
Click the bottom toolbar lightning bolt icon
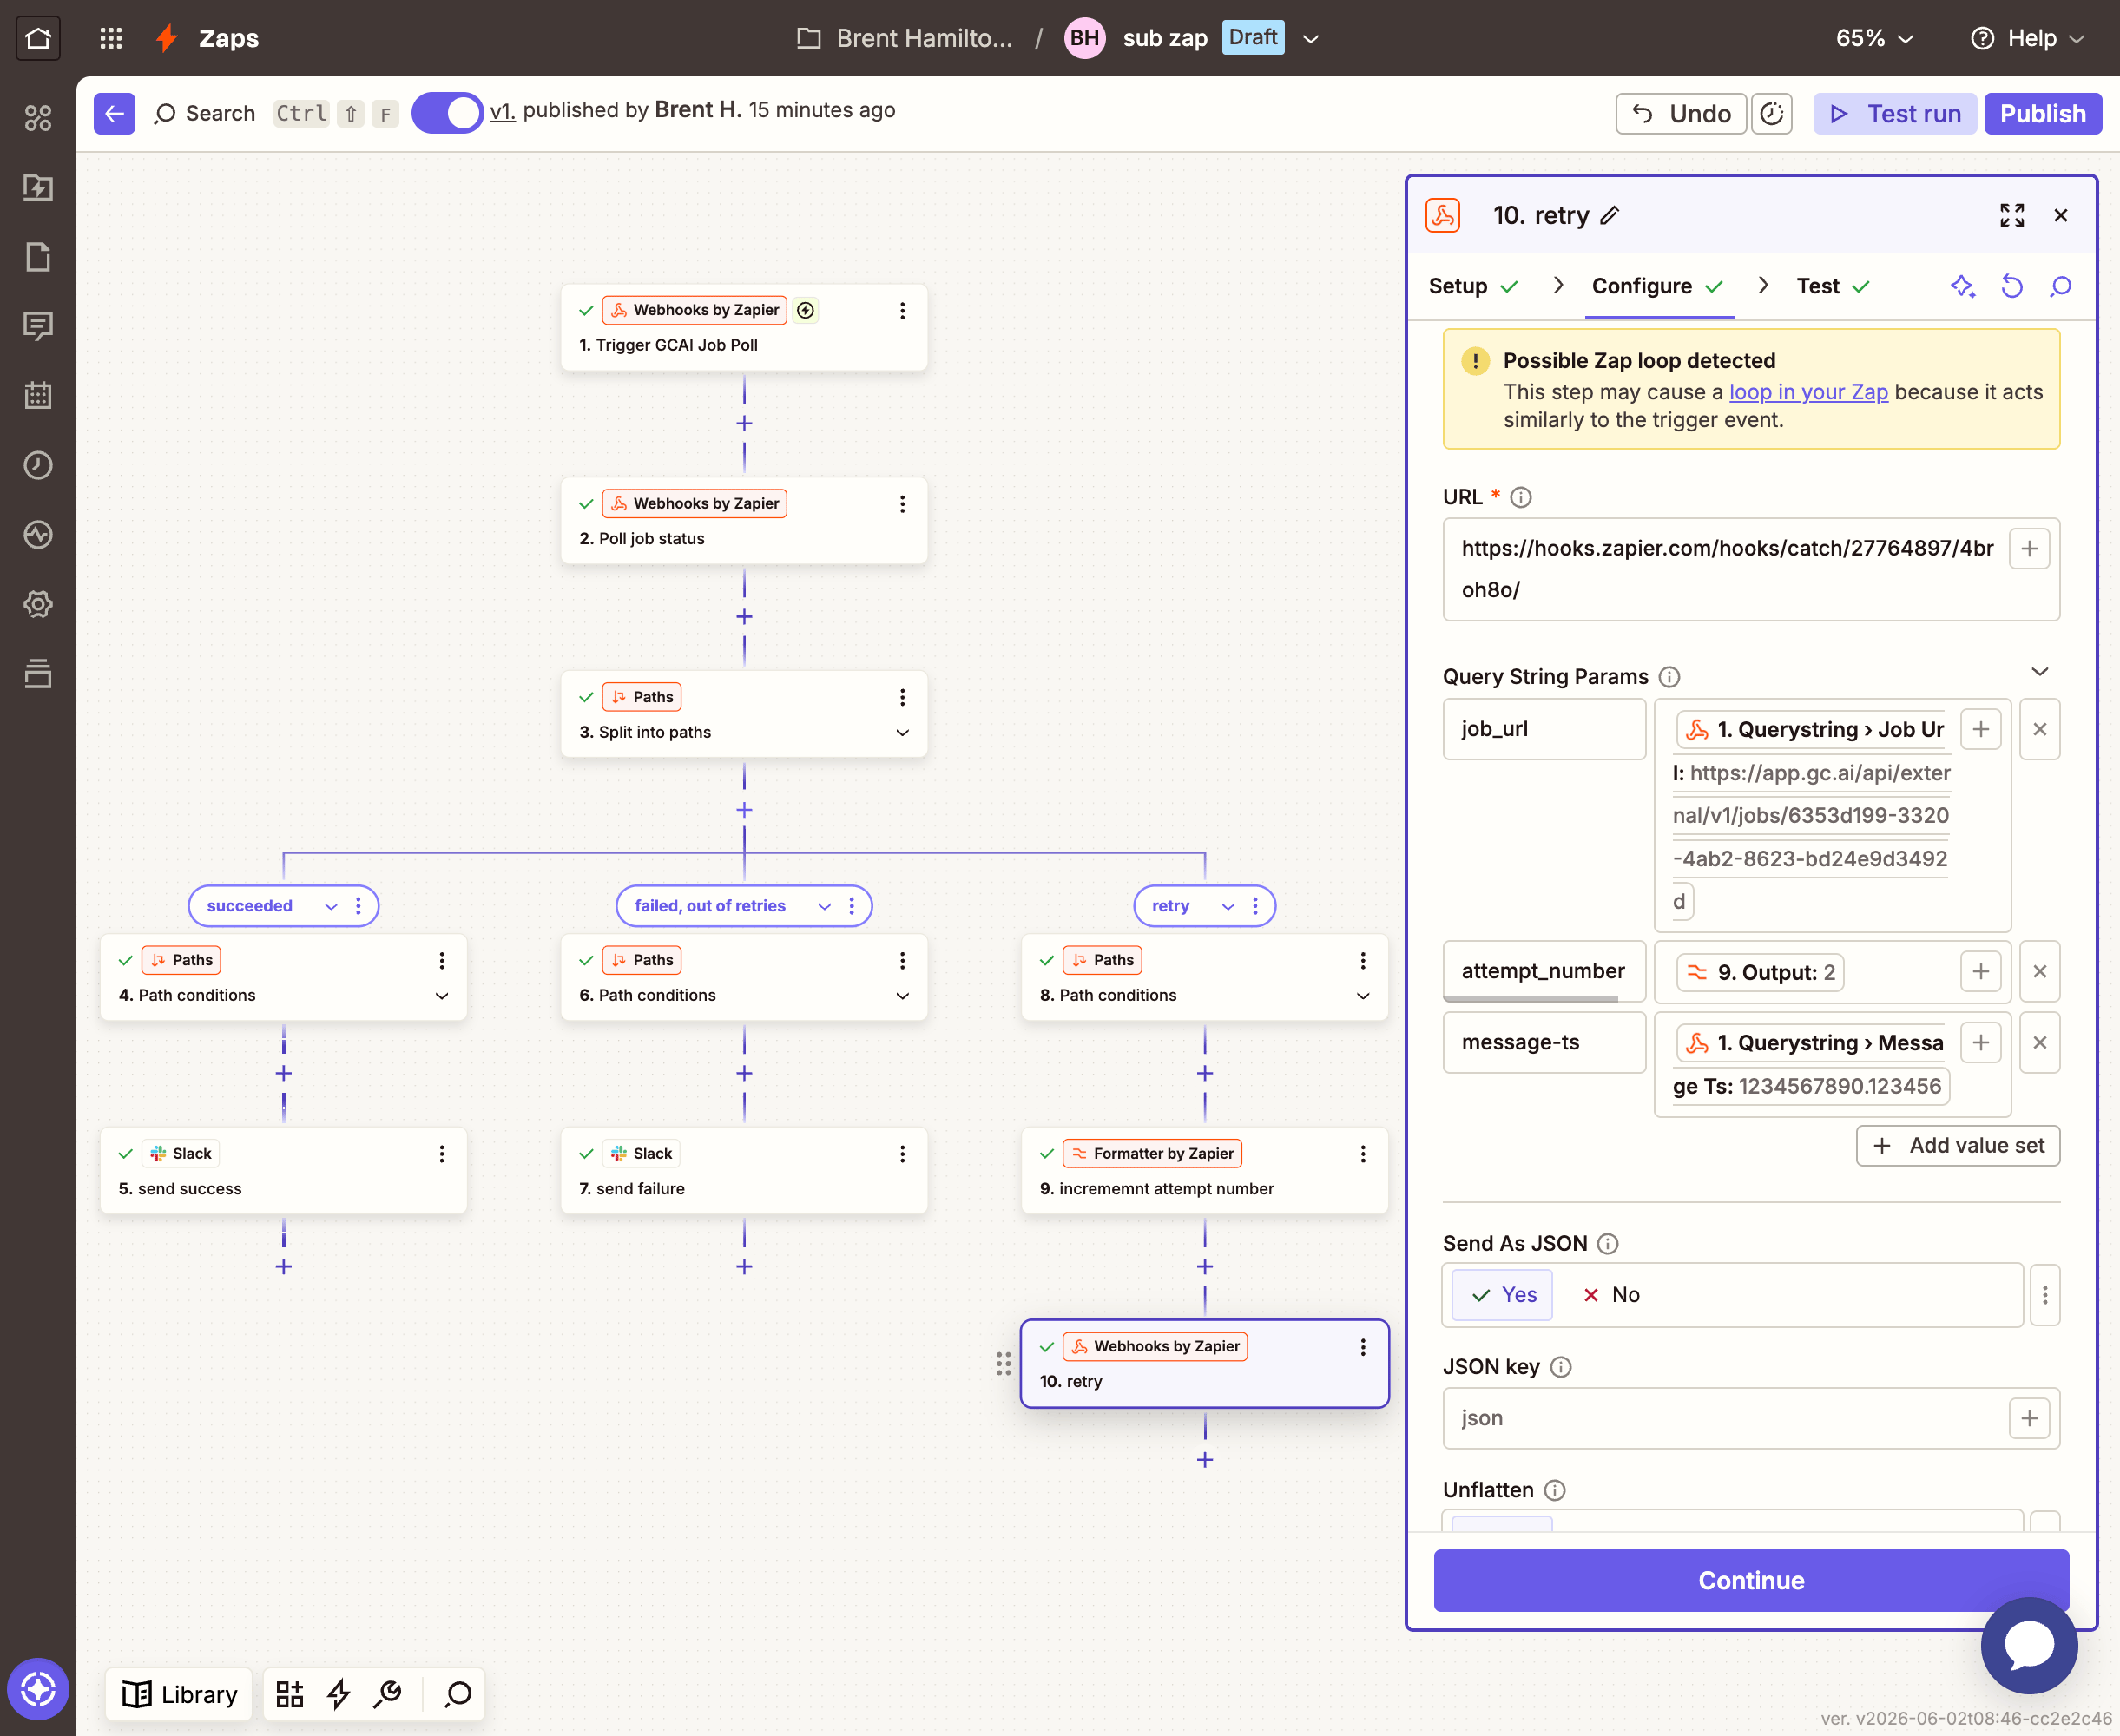(x=339, y=1693)
